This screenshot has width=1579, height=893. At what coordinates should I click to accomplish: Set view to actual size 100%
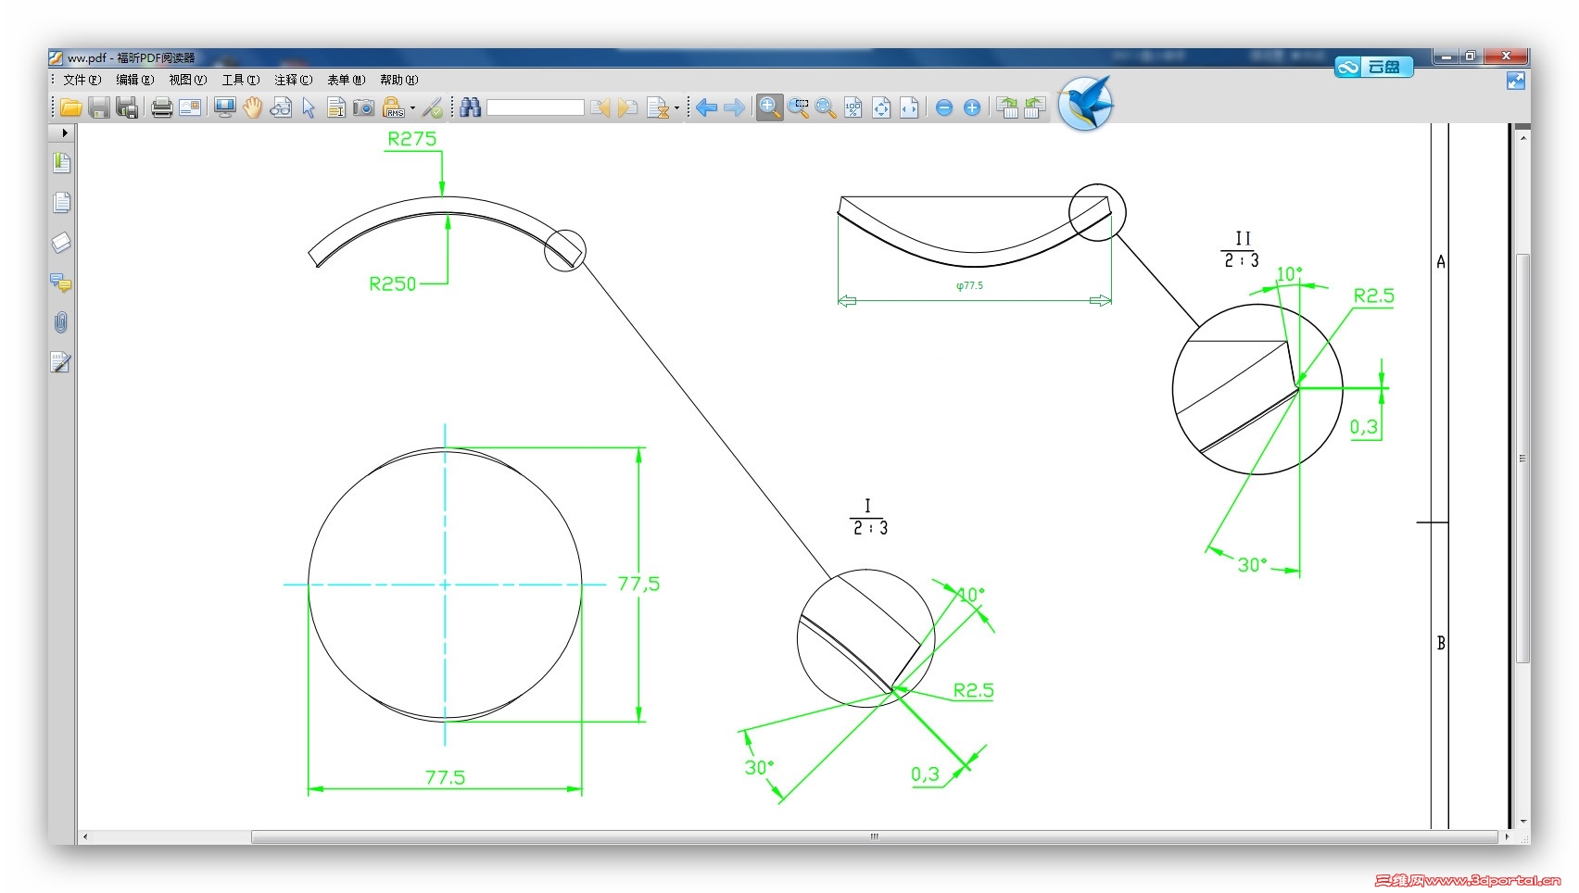tap(853, 107)
